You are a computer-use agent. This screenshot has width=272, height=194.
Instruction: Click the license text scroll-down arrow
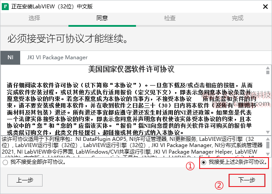point(268,133)
